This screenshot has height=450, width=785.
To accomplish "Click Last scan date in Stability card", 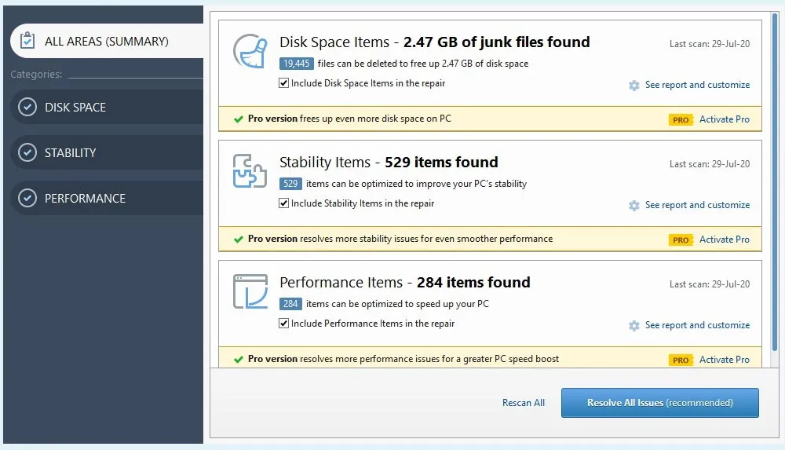I will [710, 164].
